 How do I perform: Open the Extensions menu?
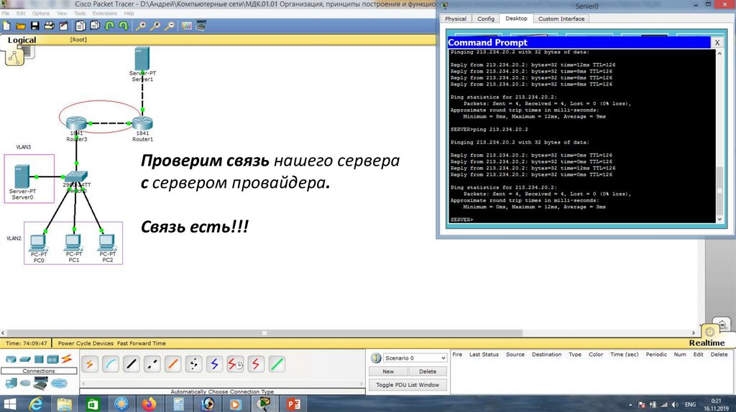pos(105,14)
